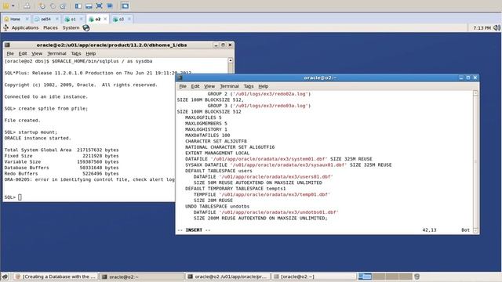The width and height of the screenshot is (502, 282).
Task: Switch to 'oracle@o2:~' taskbar window button
Action: coord(141,277)
